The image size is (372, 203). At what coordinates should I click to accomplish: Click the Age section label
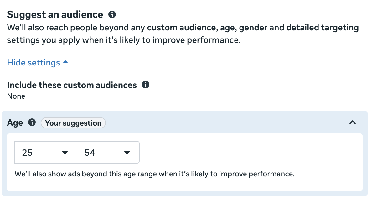(x=15, y=123)
